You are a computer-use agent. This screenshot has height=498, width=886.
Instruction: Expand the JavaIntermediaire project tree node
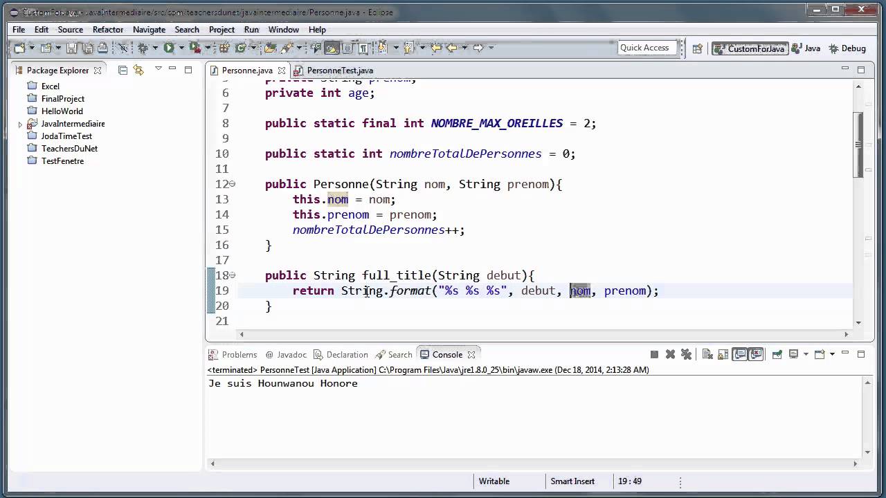(x=21, y=124)
